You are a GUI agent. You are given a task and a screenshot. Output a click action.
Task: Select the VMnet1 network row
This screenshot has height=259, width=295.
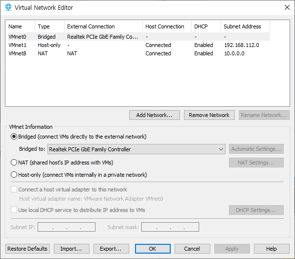tap(139, 45)
